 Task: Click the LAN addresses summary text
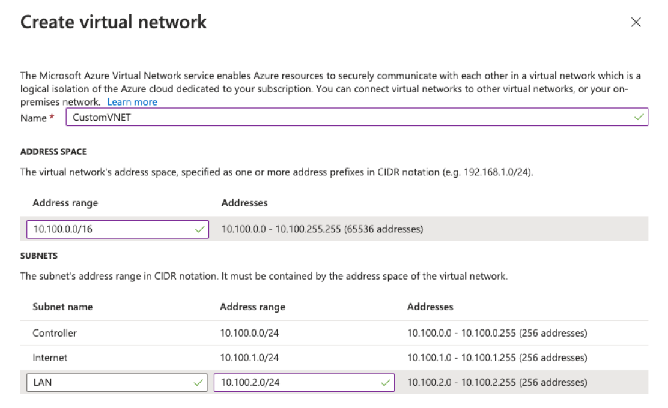[x=497, y=382]
